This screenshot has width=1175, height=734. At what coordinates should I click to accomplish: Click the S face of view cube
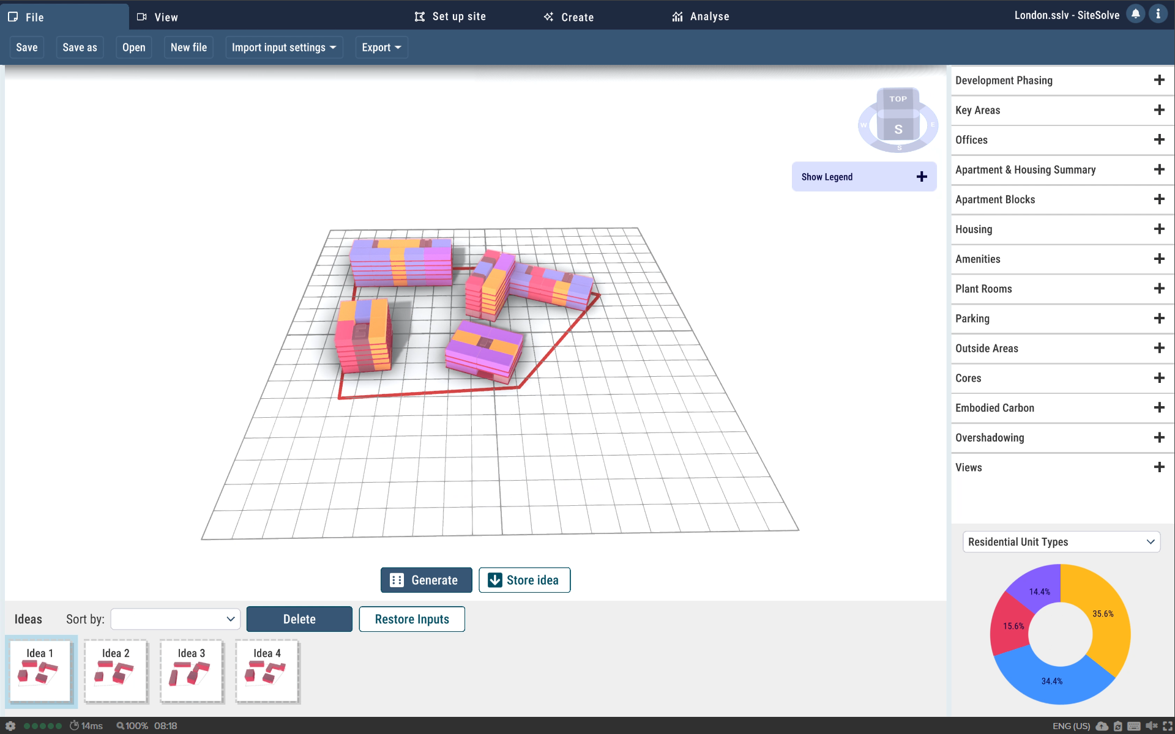[898, 129]
